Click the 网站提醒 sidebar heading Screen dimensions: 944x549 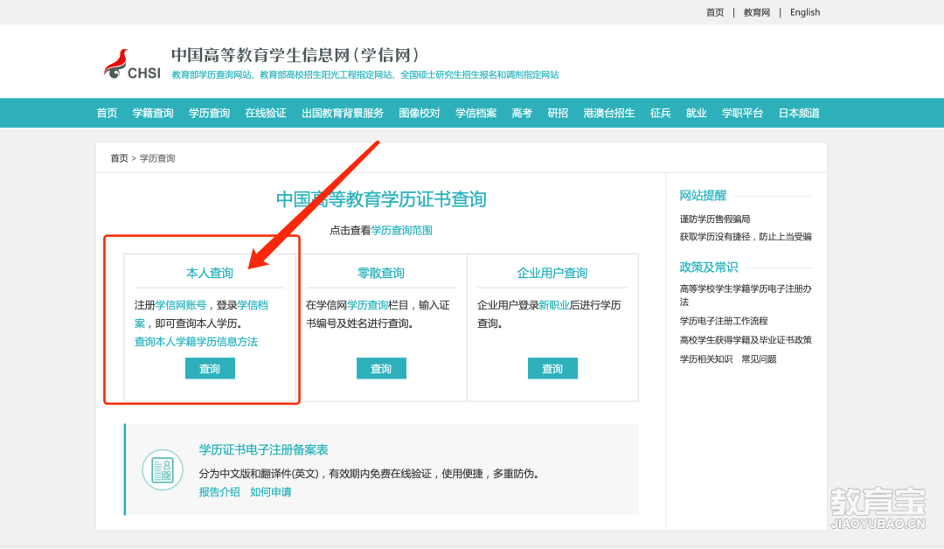click(x=703, y=196)
